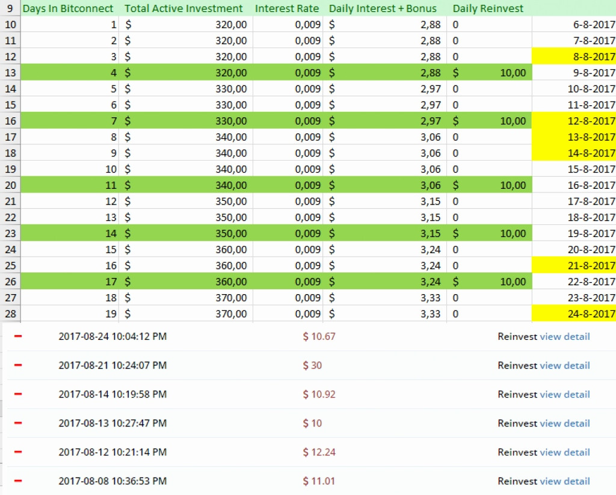Viewport: 616px width, 495px height.
Task: Open view detail for the $ 10.67 reinvest
Action: [565, 337]
